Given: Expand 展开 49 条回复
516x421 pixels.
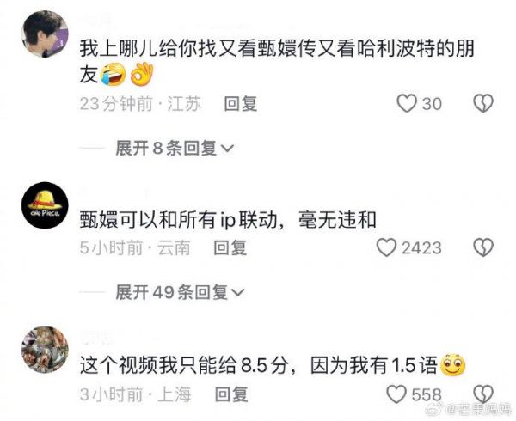Looking at the screenshot, I should (180, 292).
